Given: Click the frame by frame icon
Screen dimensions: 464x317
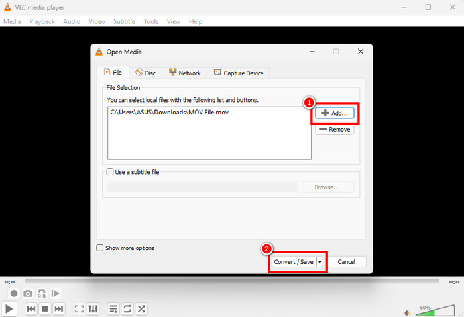Looking at the screenshot, I should click(55, 293).
